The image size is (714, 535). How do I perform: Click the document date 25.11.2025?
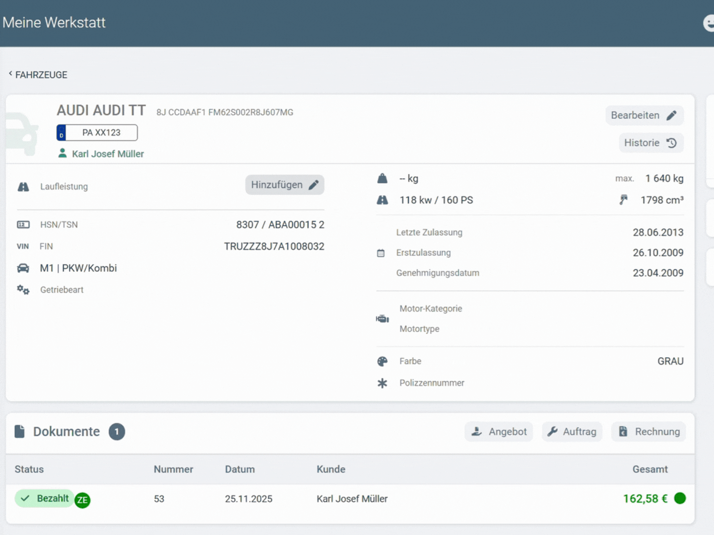(x=249, y=499)
